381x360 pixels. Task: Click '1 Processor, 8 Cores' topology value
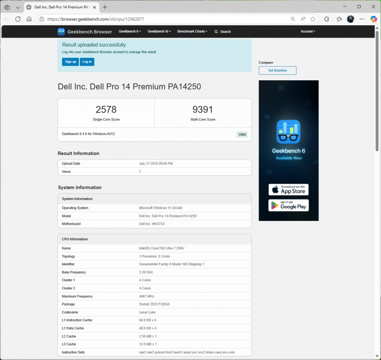[154, 257]
